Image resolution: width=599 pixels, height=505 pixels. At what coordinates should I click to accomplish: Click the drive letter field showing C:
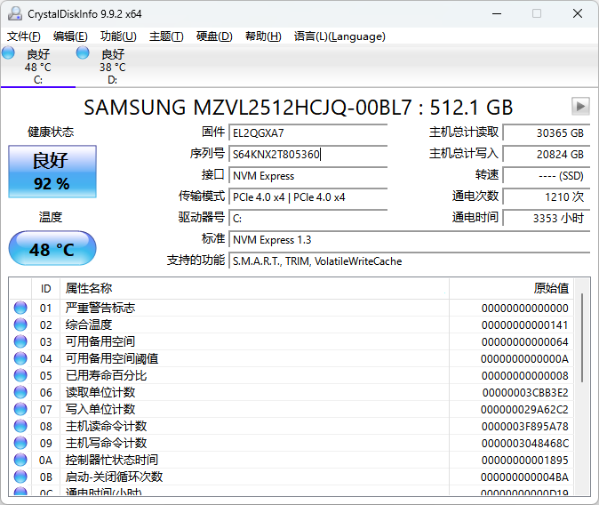click(x=307, y=219)
